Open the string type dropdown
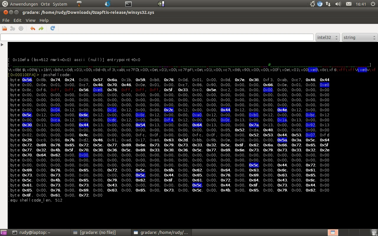This screenshot has width=378, height=236. (360, 37)
